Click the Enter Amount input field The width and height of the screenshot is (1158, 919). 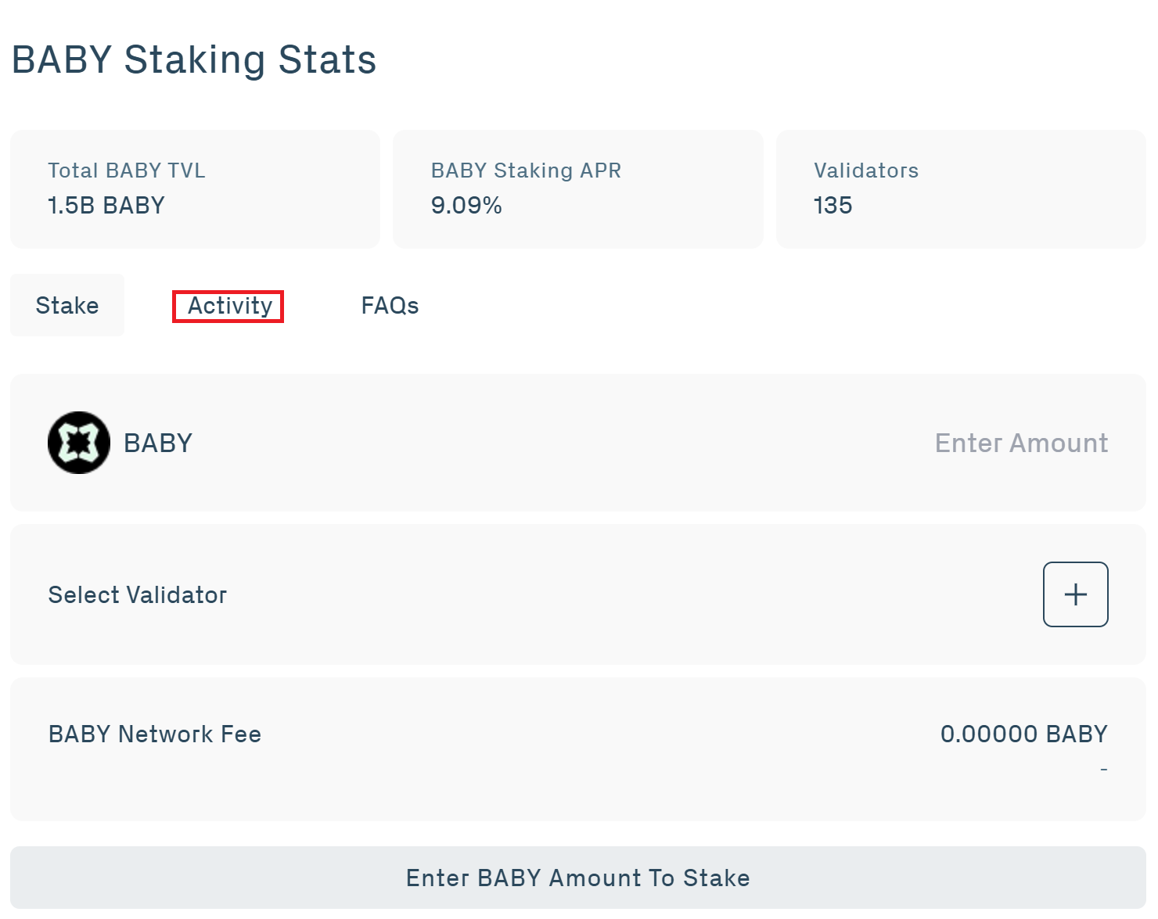[x=1020, y=442]
